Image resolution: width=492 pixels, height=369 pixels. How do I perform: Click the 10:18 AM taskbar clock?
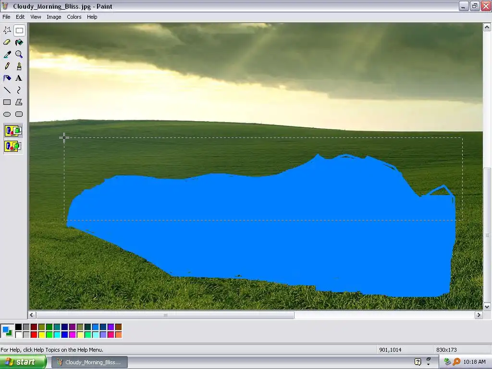click(474, 362)
